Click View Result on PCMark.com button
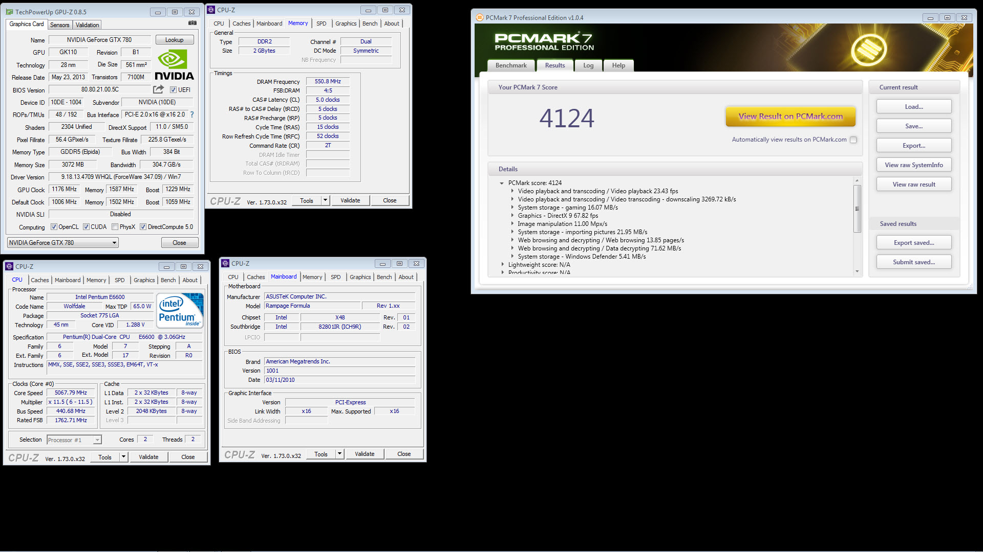 (790, 117)
